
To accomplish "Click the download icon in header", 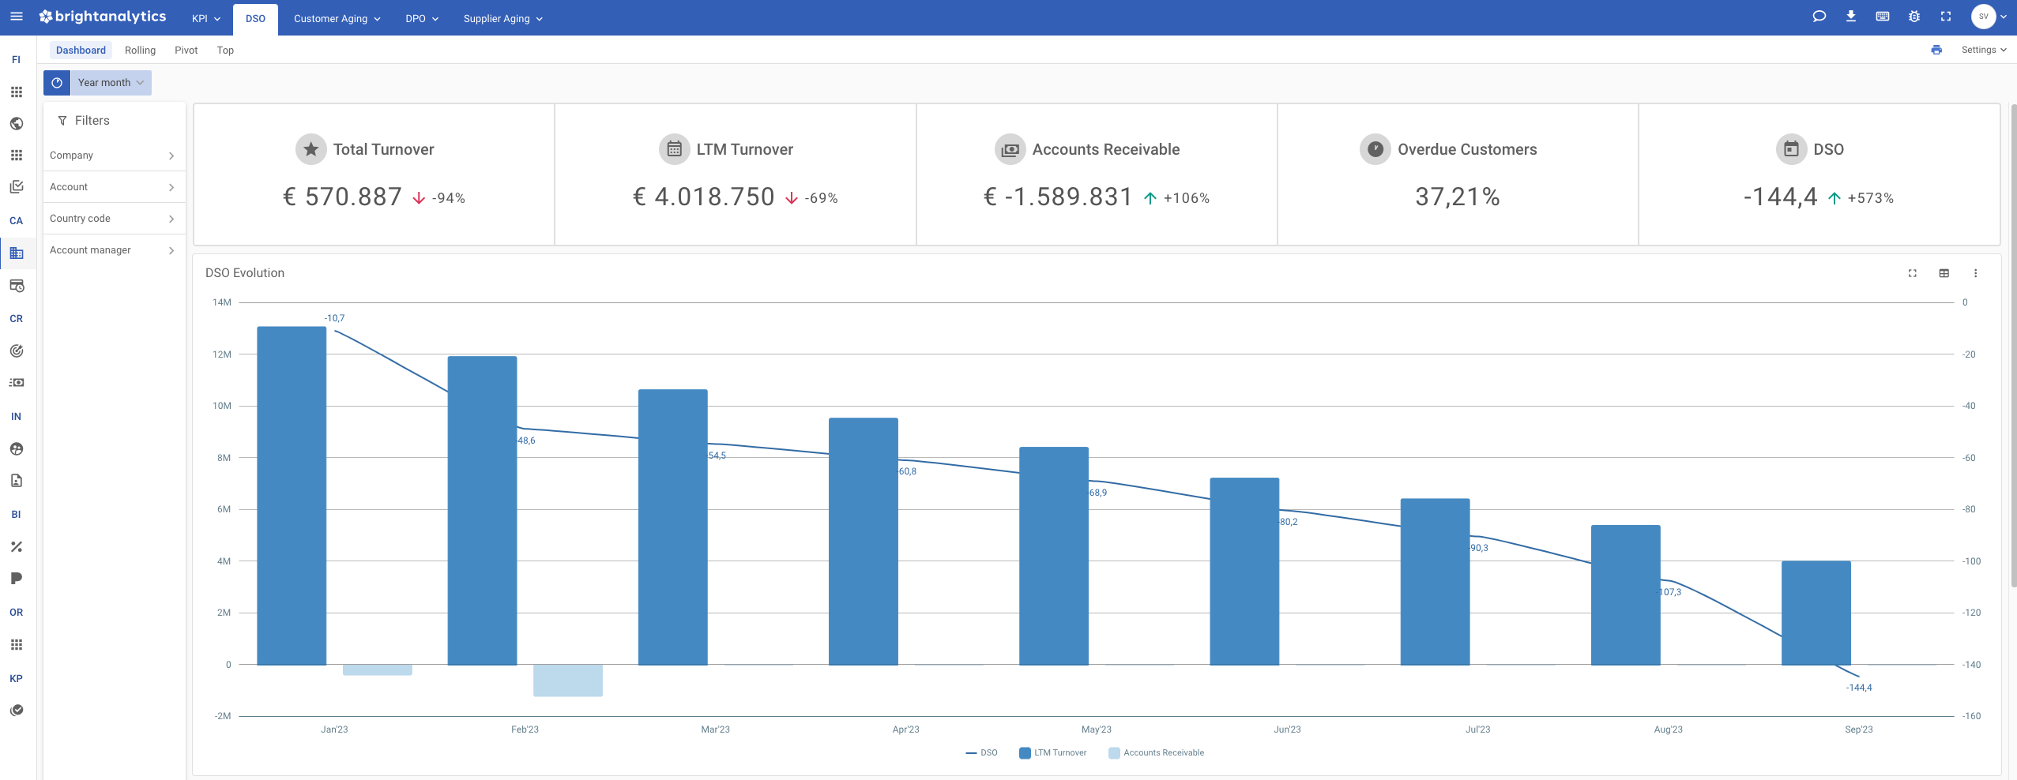I will coord(1850,17).
